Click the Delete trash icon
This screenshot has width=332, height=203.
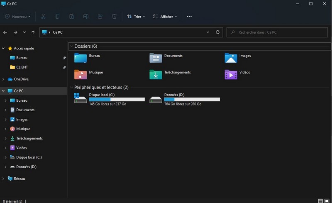coord(114,17)
